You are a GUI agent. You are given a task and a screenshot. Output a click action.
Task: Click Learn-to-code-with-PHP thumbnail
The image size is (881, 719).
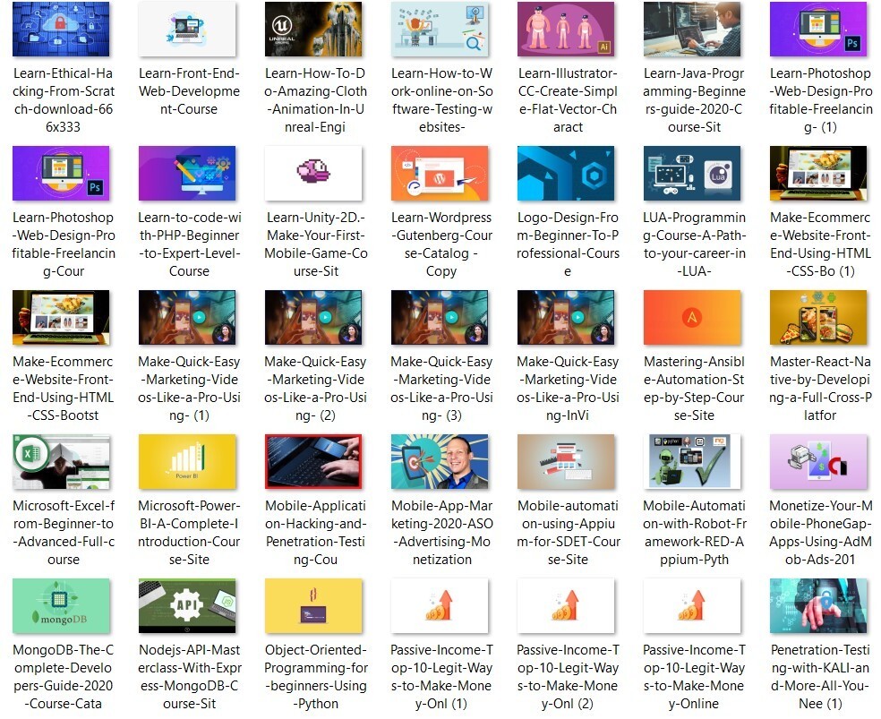[x=187, y=173]
